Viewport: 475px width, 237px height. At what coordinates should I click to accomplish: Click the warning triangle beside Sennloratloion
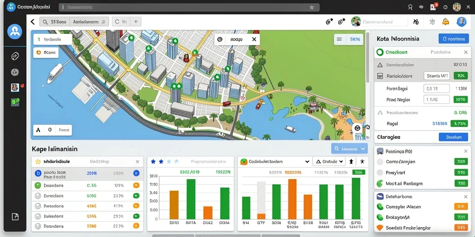tap(380, 65)
